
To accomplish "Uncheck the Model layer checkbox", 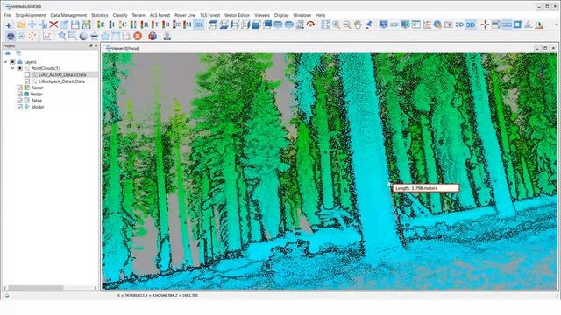I will coord(19,107).
